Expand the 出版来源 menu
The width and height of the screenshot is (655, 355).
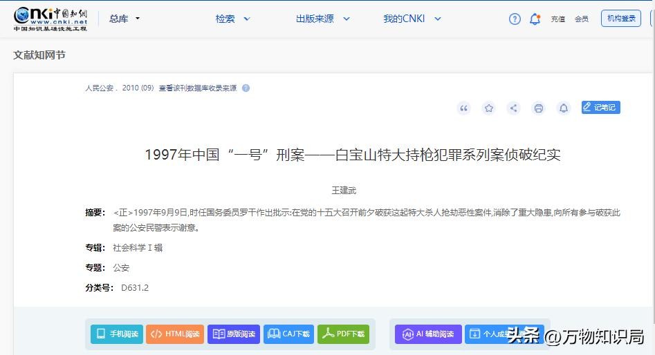pos(322,19)
